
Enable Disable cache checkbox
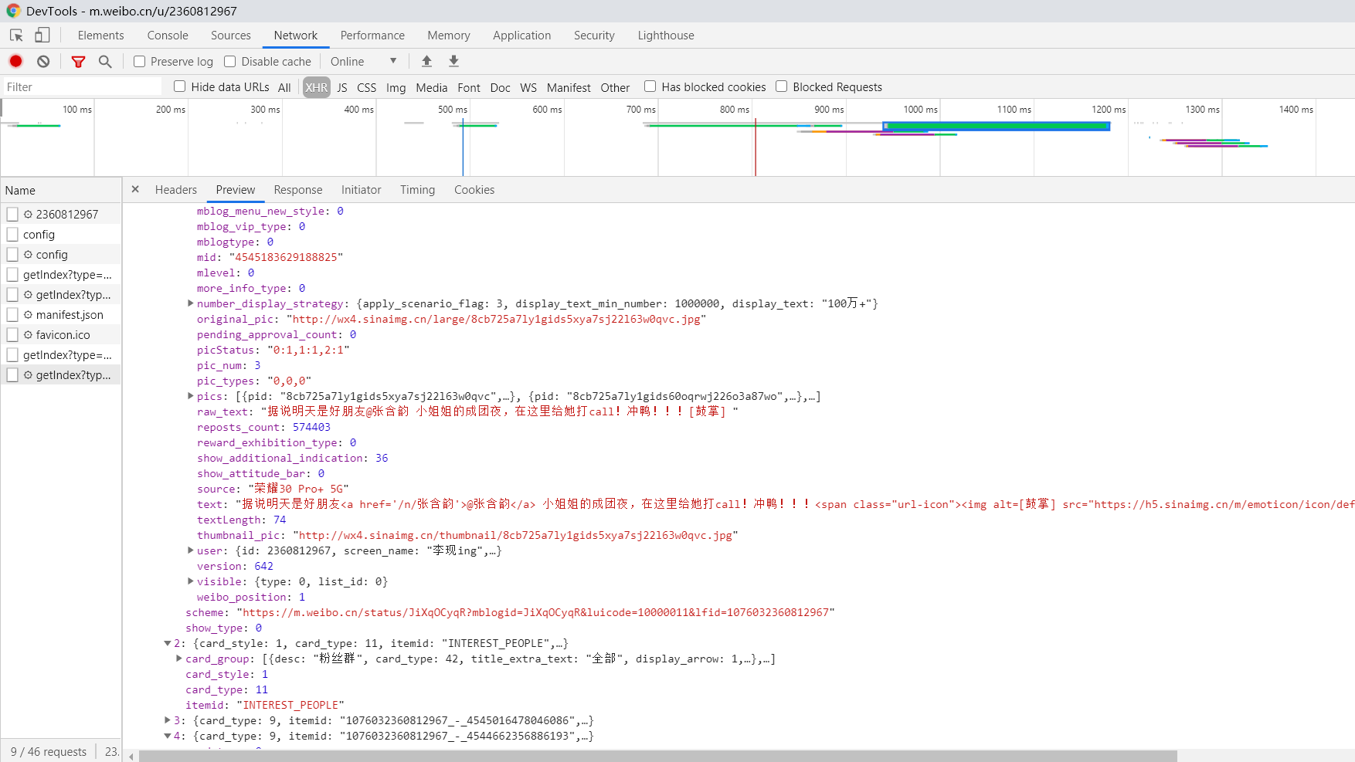point(229,62)
